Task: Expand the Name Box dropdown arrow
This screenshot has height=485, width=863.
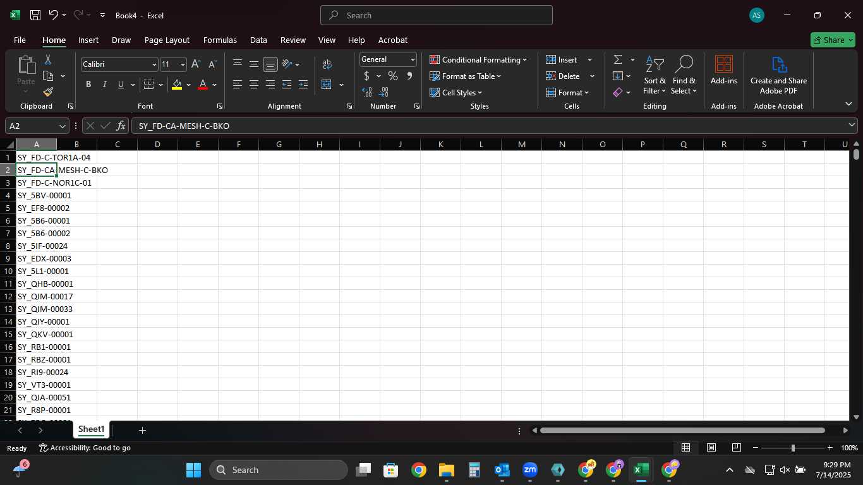Action: click(62, 126)
